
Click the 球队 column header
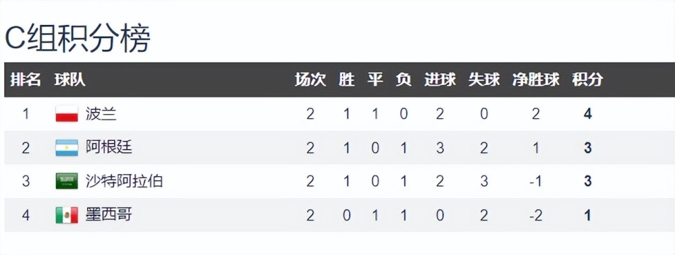pos(70,80)
